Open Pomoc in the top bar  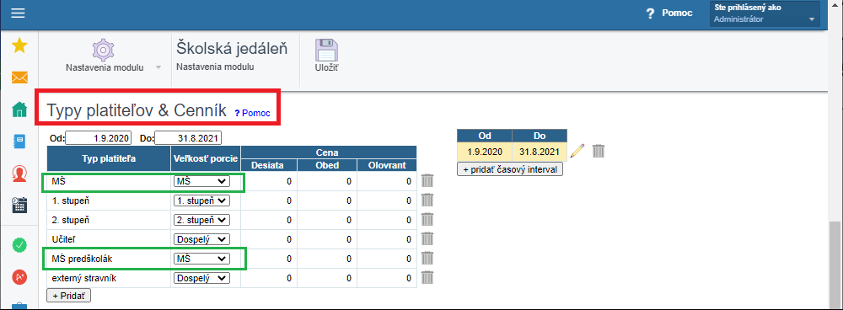click(x=670, y=13)
